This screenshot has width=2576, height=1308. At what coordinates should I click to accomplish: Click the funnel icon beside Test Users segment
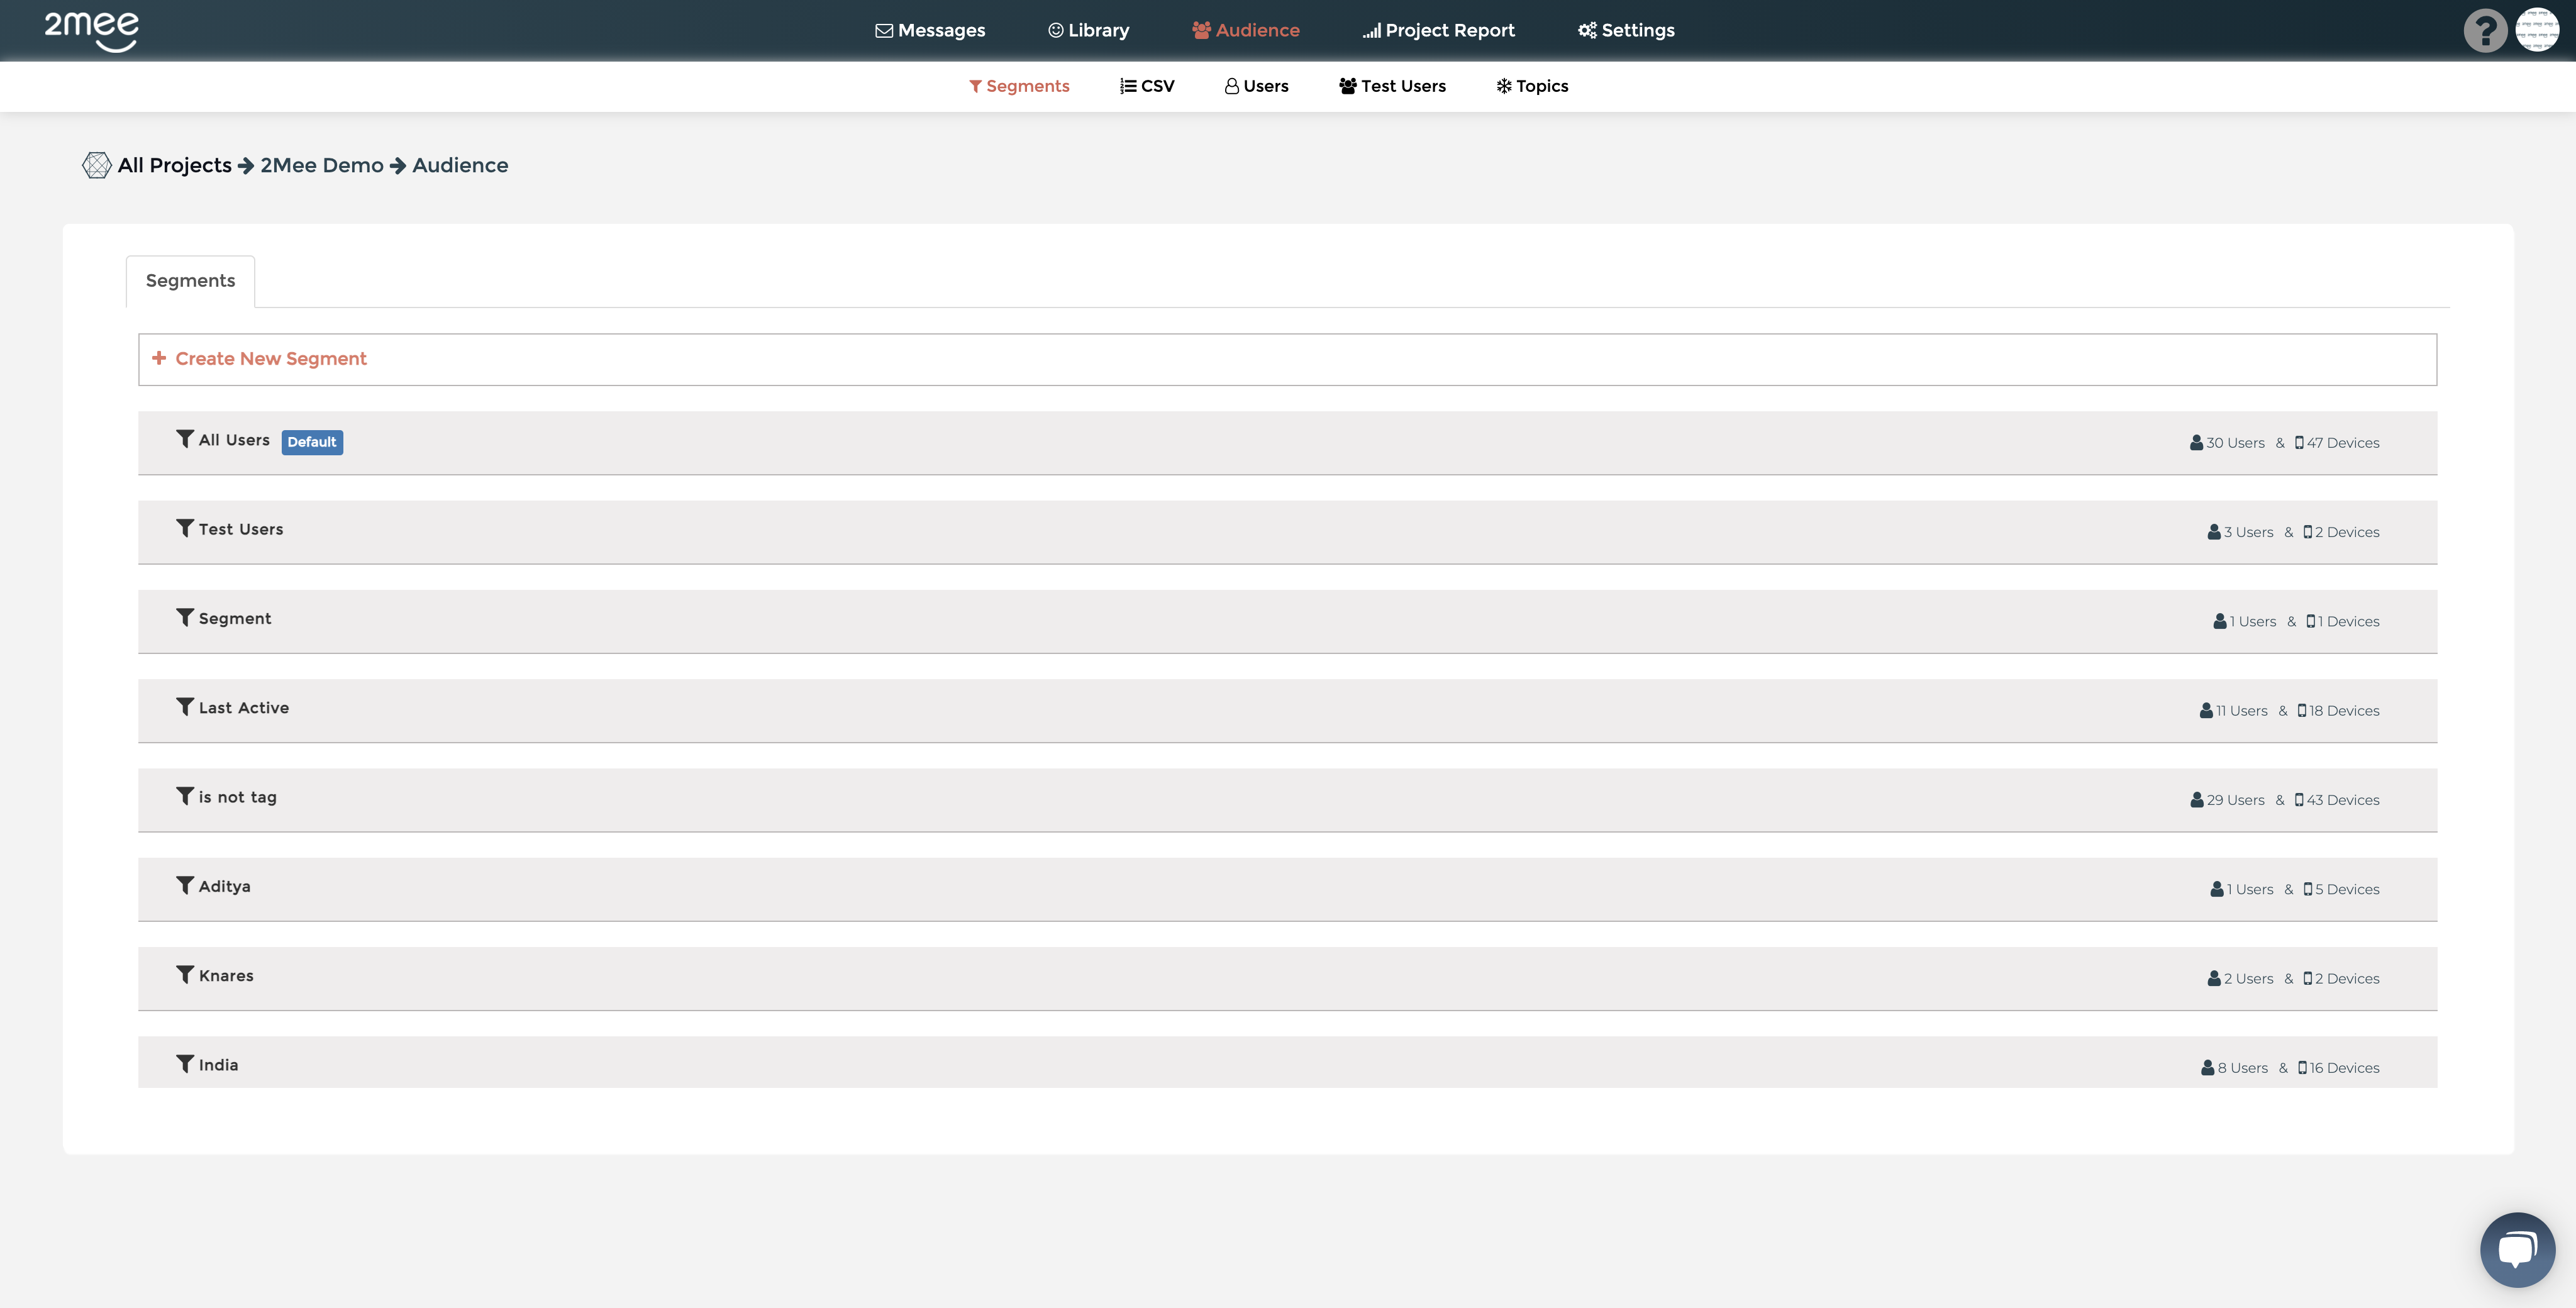185,528
